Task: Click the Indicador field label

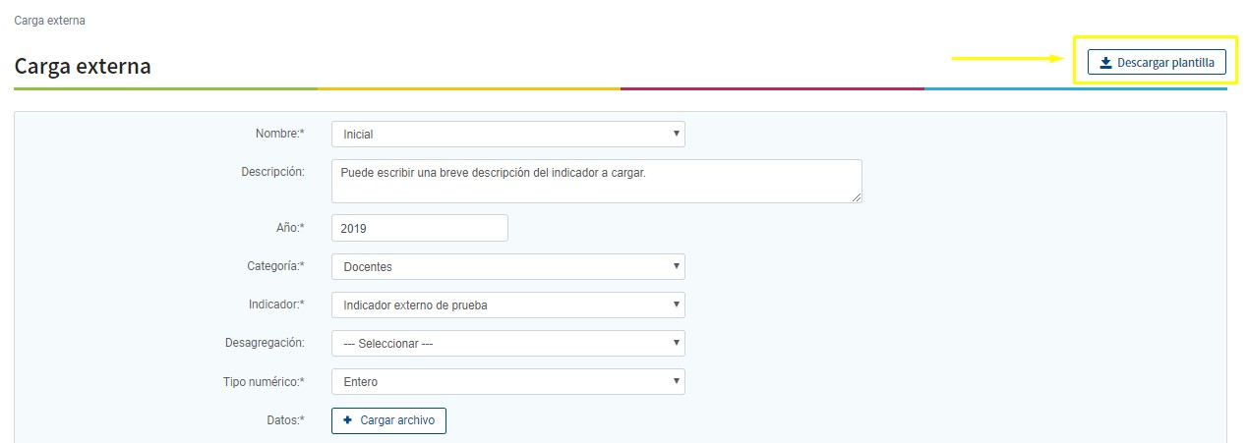Action: point(276,305)
